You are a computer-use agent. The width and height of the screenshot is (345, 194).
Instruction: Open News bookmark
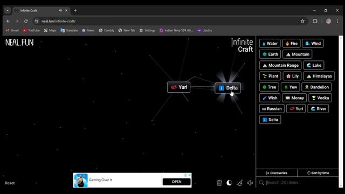[x=88, y=30]
